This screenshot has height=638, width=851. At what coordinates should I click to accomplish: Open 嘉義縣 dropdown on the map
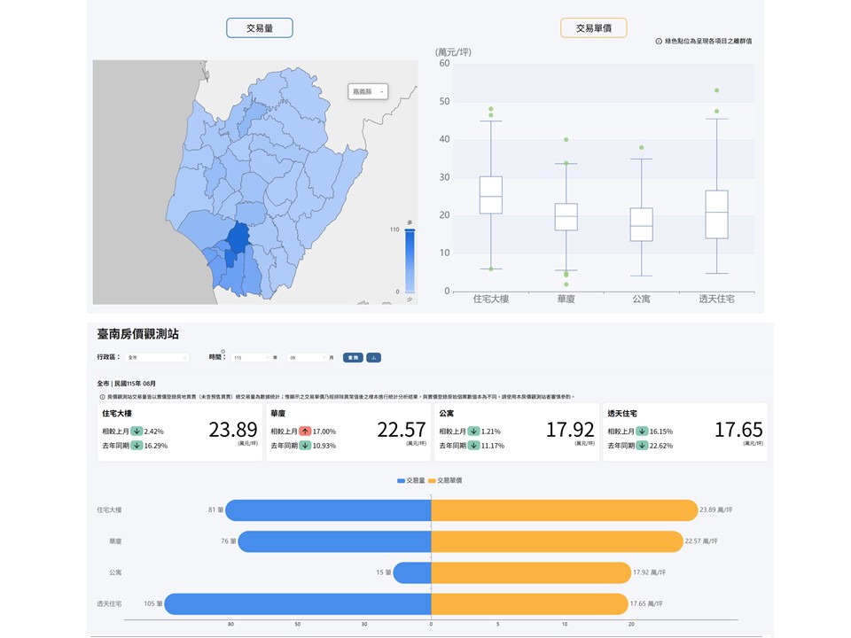[x=368, y=91]
